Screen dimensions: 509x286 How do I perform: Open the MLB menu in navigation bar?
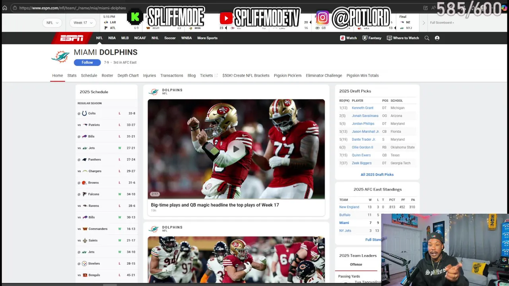point(125,38)
